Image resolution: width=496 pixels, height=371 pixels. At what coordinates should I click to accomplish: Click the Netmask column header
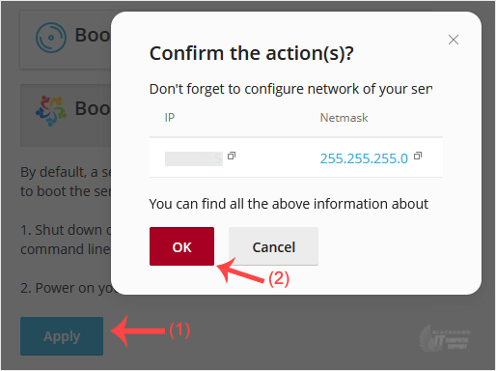[344, 118]
